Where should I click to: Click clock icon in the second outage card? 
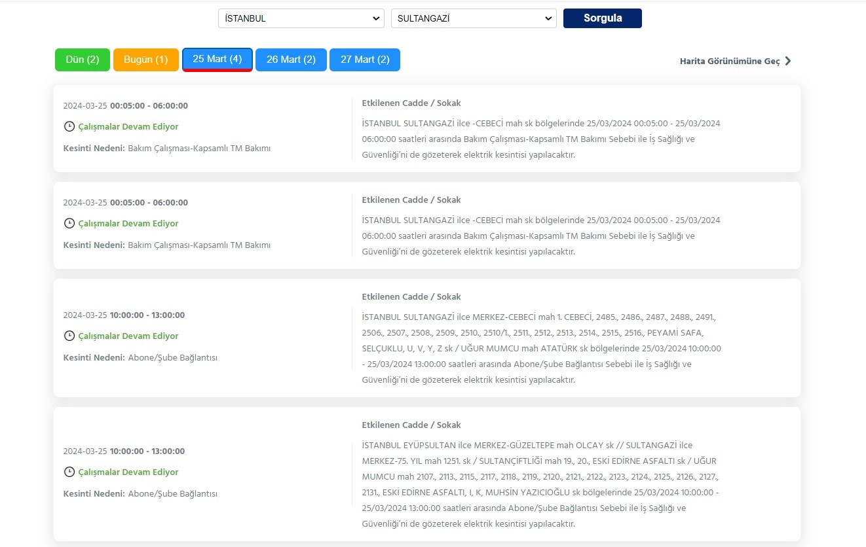coord(69,223)
